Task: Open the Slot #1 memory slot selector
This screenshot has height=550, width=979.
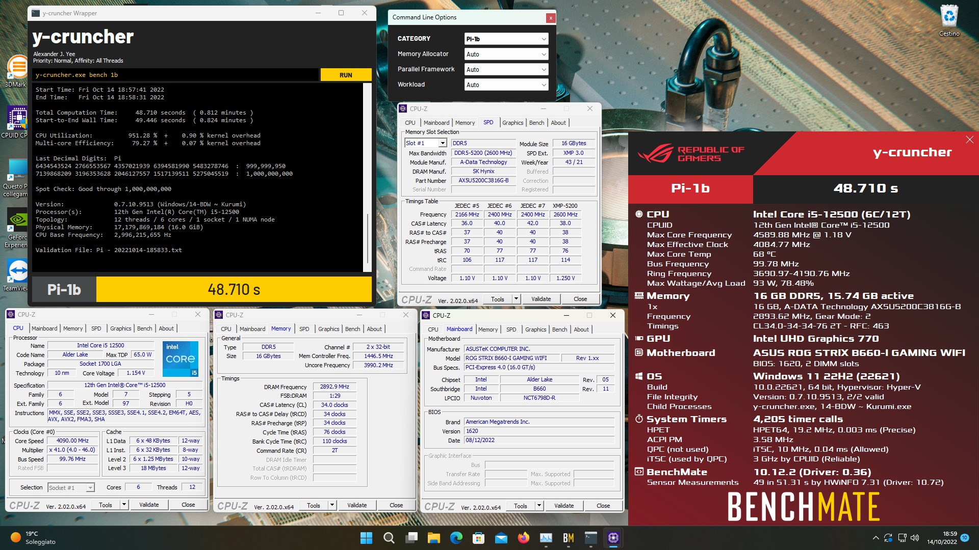Action: (426, 143)
